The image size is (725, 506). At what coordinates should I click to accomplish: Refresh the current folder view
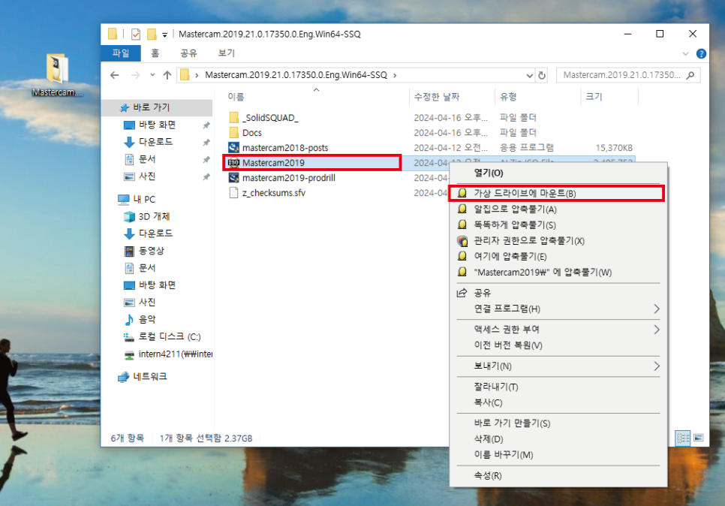pos(542,75)
